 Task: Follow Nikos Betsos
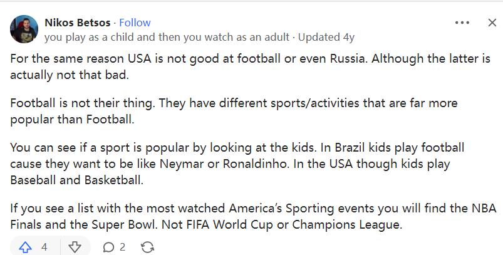(x=135, y=23)
